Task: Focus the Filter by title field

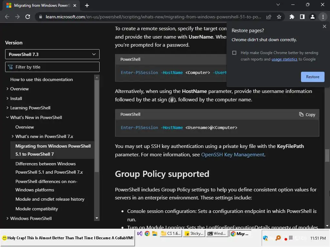Action: [52, 67]
